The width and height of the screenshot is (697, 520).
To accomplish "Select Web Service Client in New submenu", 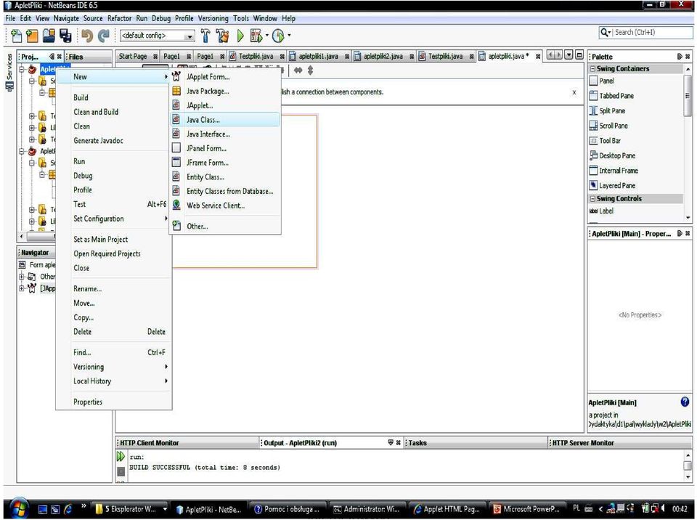I will coord(225,205).
